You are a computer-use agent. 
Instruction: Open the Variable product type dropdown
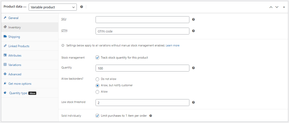(x=53, y=7)
